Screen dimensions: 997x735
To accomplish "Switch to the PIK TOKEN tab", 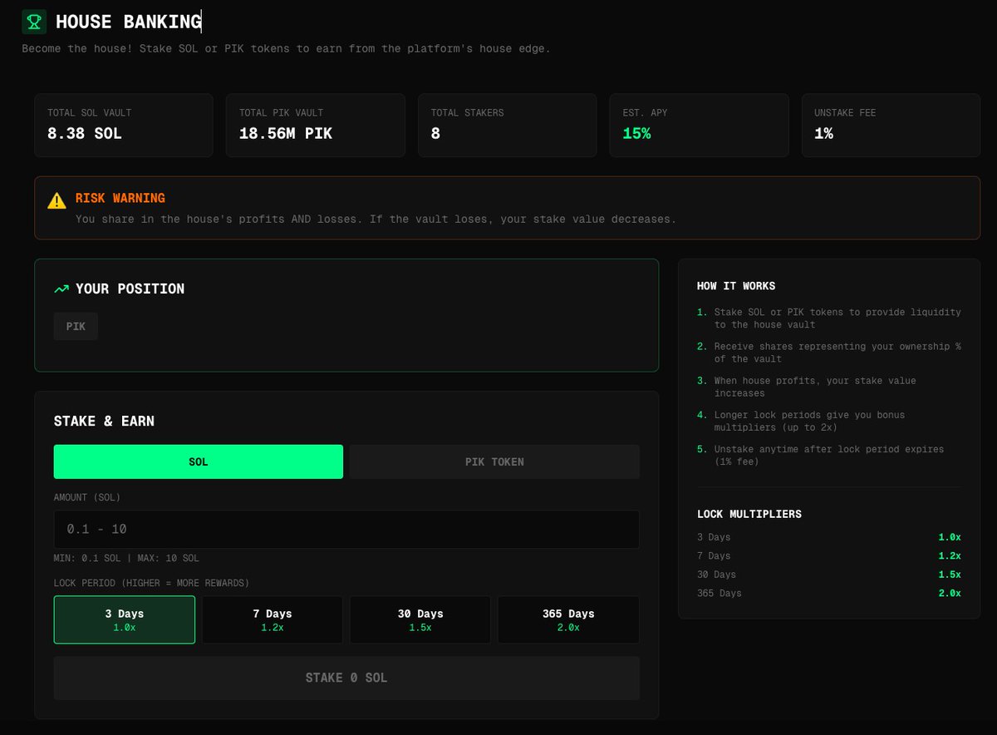I will tap(494, 461).
